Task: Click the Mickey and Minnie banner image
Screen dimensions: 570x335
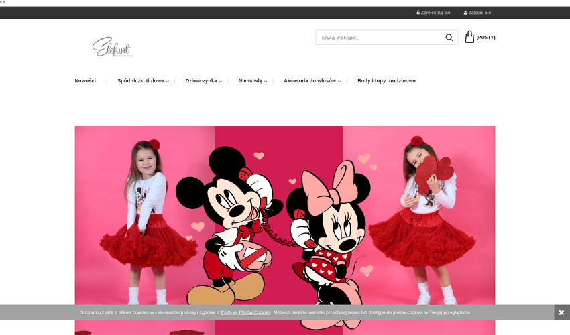Action: click(x=284, y=230)
